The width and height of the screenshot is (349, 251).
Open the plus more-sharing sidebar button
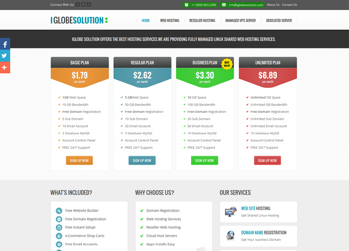[4, 67]
